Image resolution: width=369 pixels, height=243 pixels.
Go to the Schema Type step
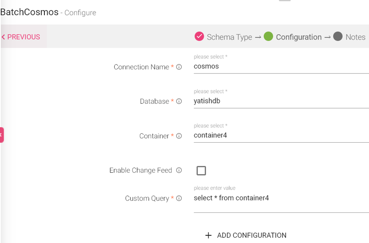pyautogui.click(x=230, y=37)
